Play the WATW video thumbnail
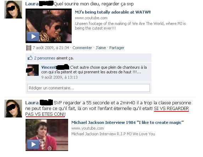 (49, 26)
